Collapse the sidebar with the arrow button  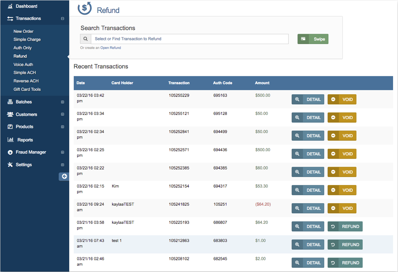[x=64, y=176]
